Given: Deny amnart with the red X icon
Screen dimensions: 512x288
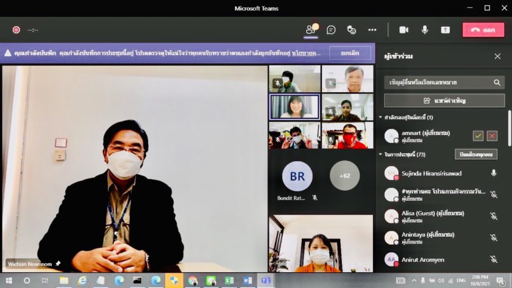Looking at the screenshot, I should click(492, 135).
